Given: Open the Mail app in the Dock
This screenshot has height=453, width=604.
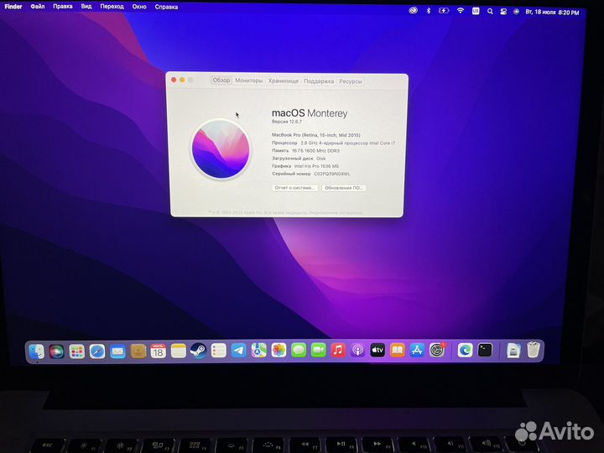Looking at the screenshot, I should click(x=117, y=351).
